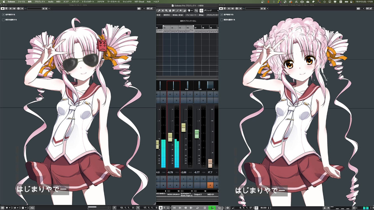Screen dimensions: 374x210
Task: Open dropdown beside snapshot in right plugin window
Action: click(363, 9)
